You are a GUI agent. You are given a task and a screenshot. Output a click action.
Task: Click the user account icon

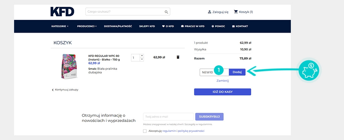point(209,12)
